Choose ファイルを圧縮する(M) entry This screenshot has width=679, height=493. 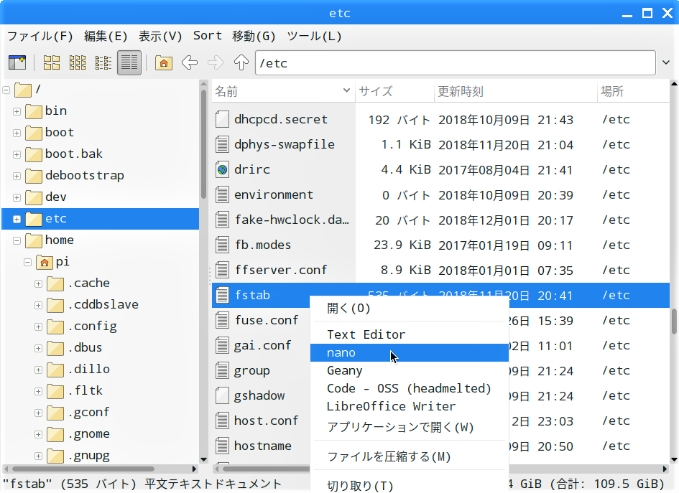pos(410,456)
